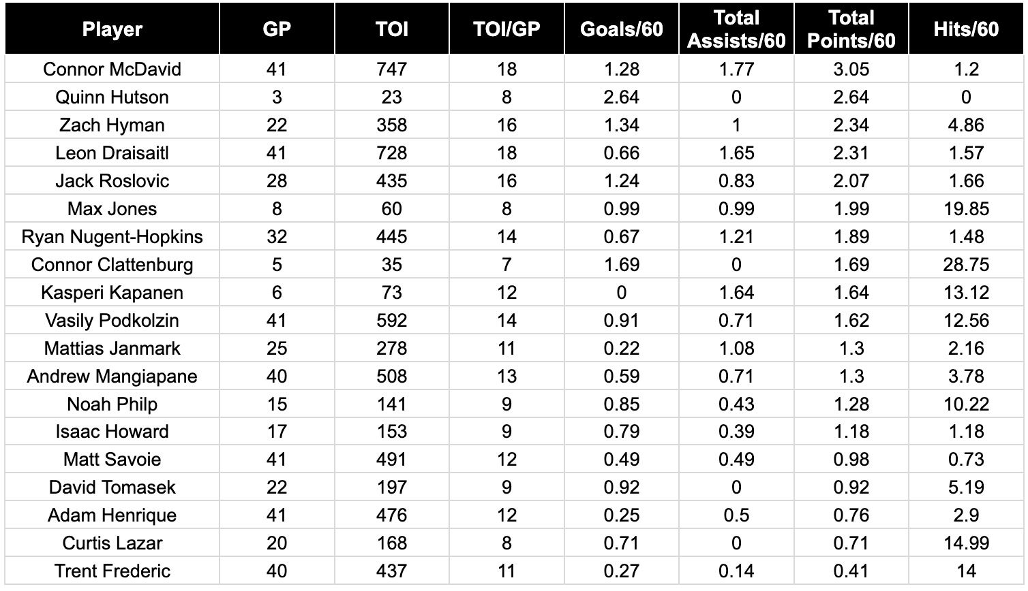
Task: Click Vasily Podkolzin's TOI value 592
Action: [391, 321]
